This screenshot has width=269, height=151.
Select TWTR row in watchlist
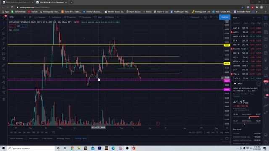pyautogui.click(x=247, y=78)
